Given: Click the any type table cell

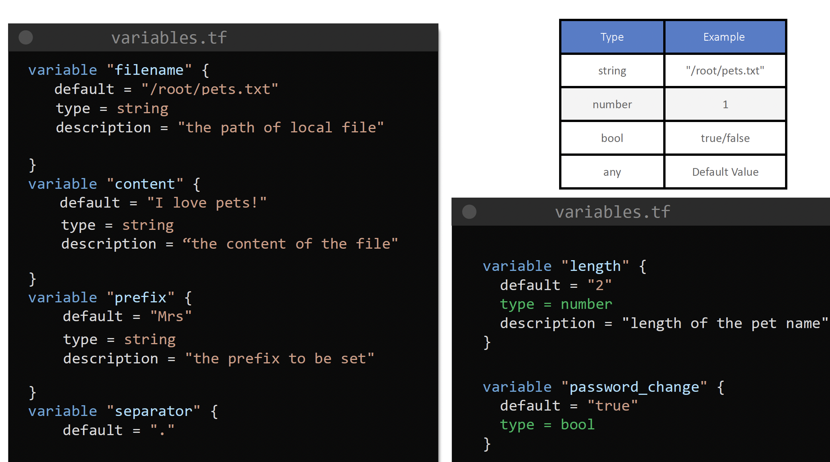Looking at the screenshot, I should point(612,172).
